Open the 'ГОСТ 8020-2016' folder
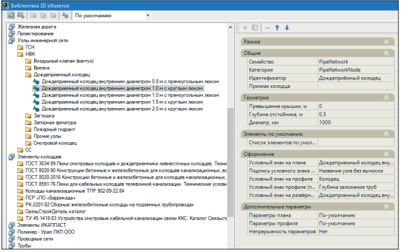 point(126,177)
